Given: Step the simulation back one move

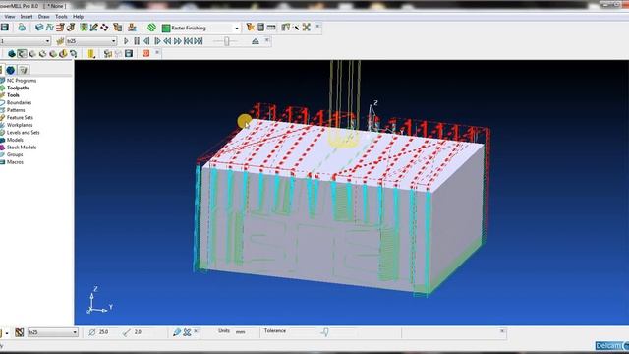Looking at the screenshot, I should click(x=146, y=41).
